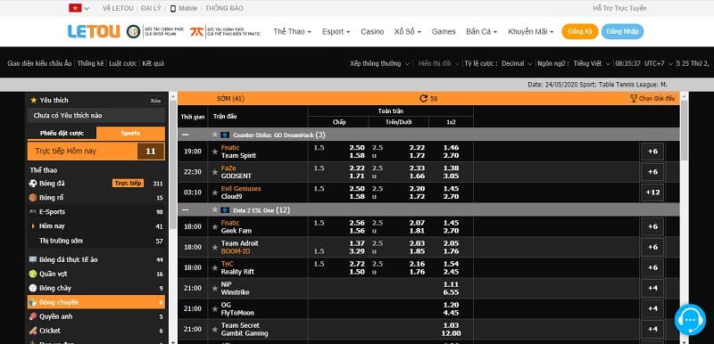Open the Khuyến Mãi dropdown menu

pyautogui.click(x=530, y=32)
